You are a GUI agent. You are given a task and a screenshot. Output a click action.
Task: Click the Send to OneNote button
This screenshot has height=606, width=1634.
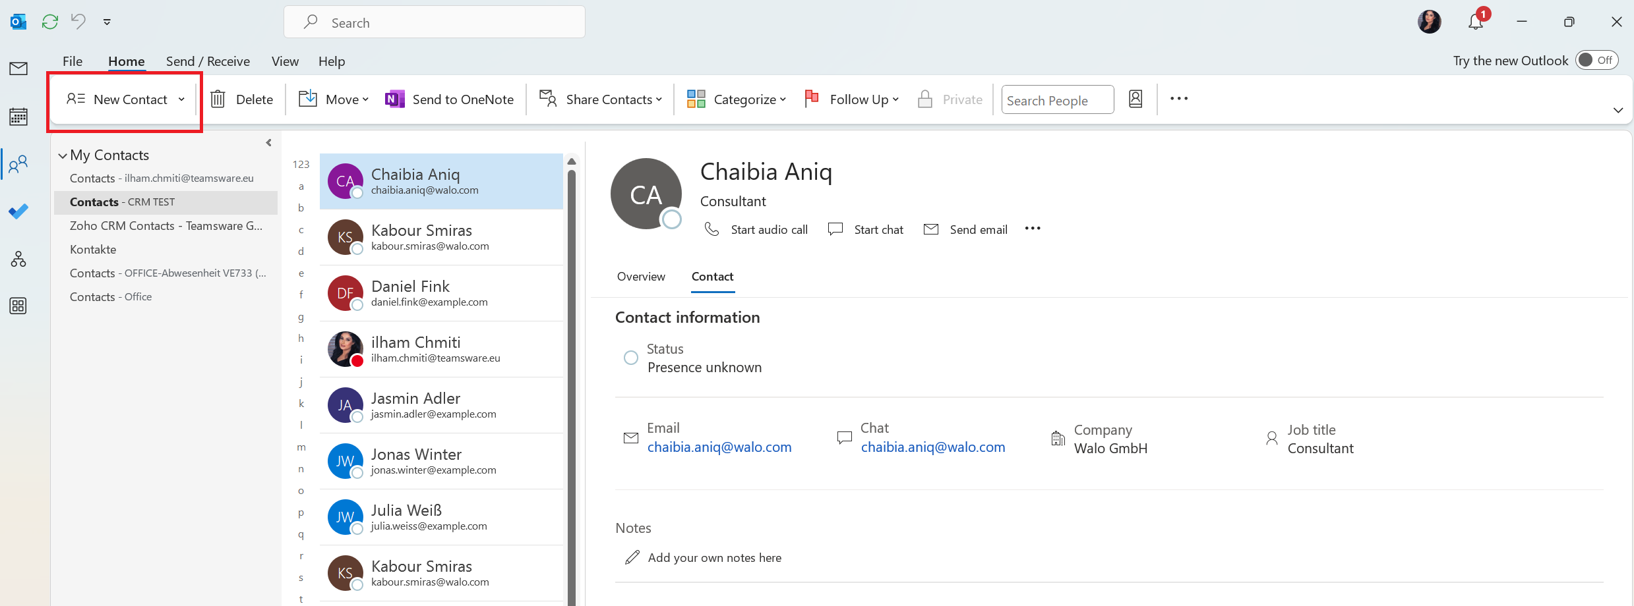point(450,99)
